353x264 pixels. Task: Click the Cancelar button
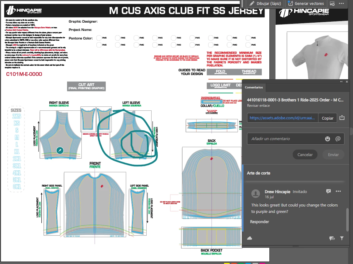point(305,155)
